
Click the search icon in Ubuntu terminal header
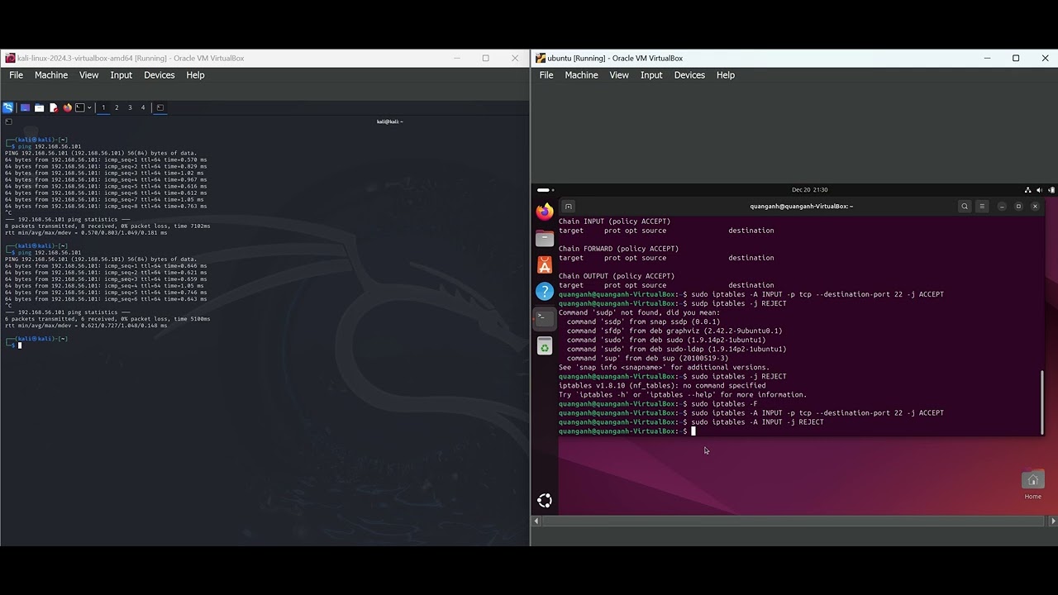click(x=965, y=207)
